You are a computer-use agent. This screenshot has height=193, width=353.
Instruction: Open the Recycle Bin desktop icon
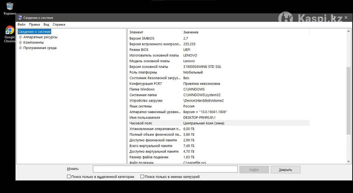coord(10,8)
